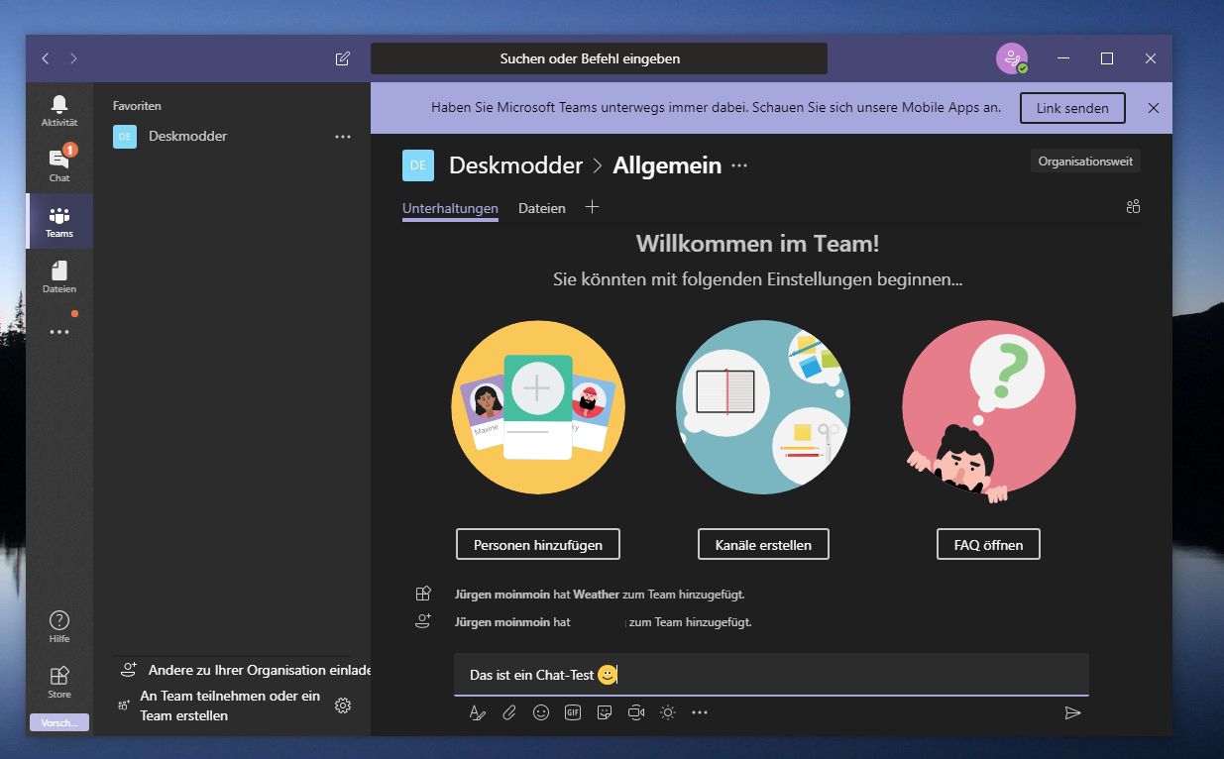Attach a file with paperclip icon
This screenshot has width=1224, height=759.
(509, 712)
